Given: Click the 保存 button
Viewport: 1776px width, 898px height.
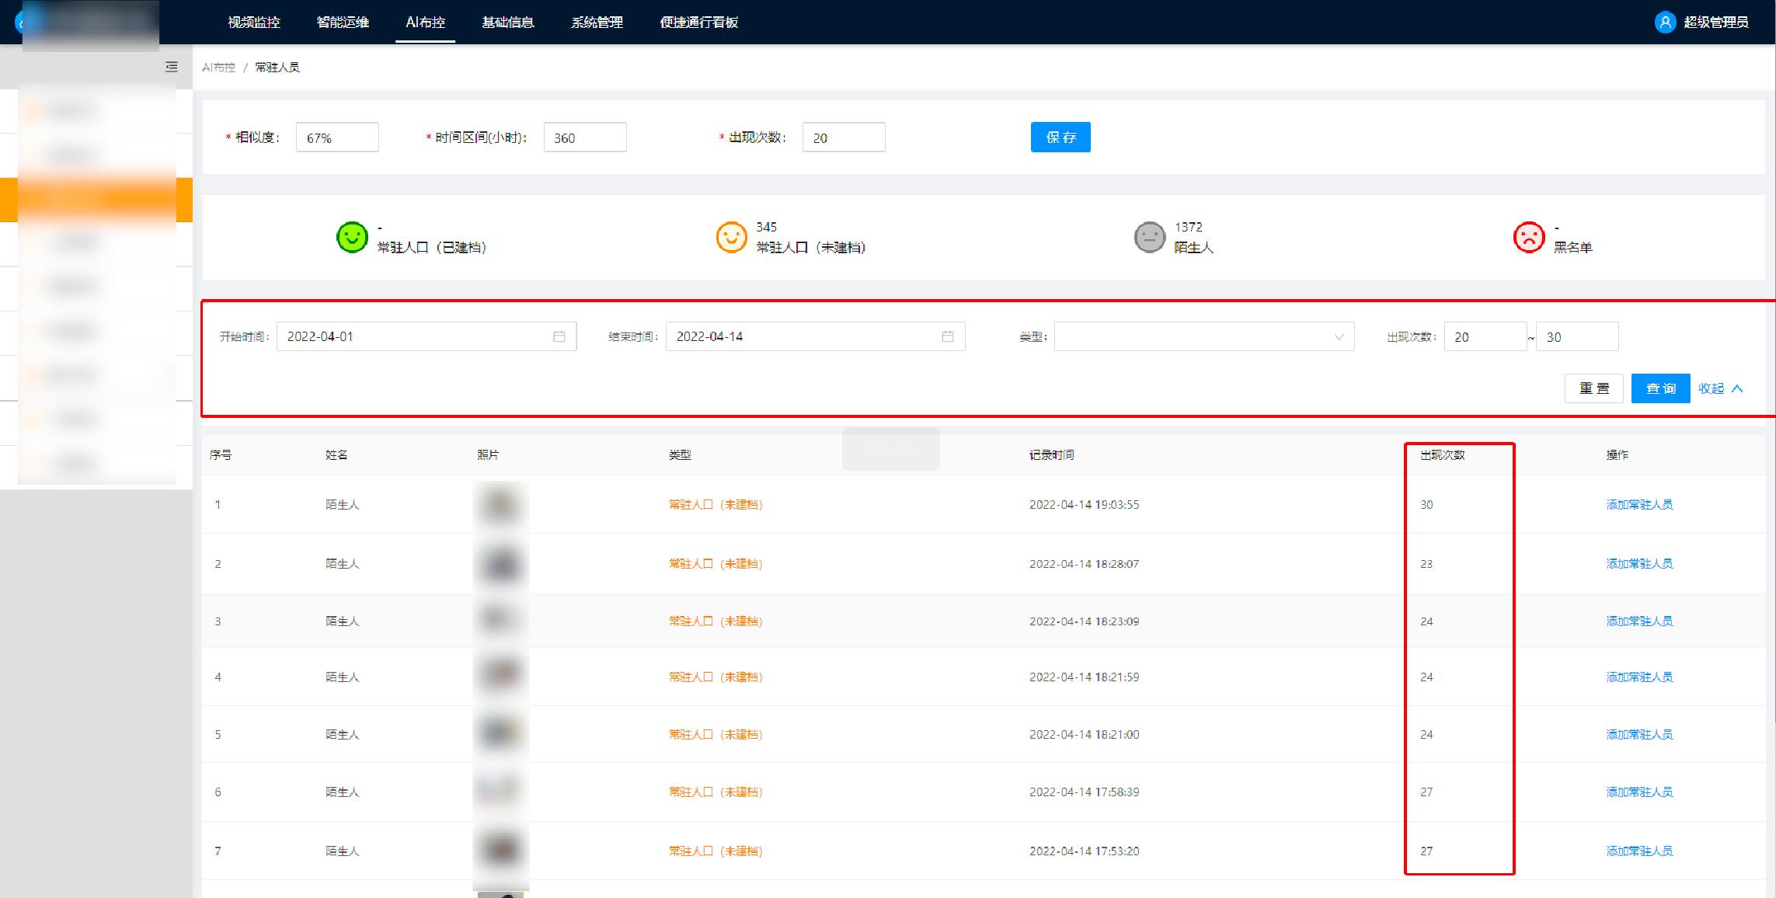Looking at the screenshot, I should coord(1060,137).
